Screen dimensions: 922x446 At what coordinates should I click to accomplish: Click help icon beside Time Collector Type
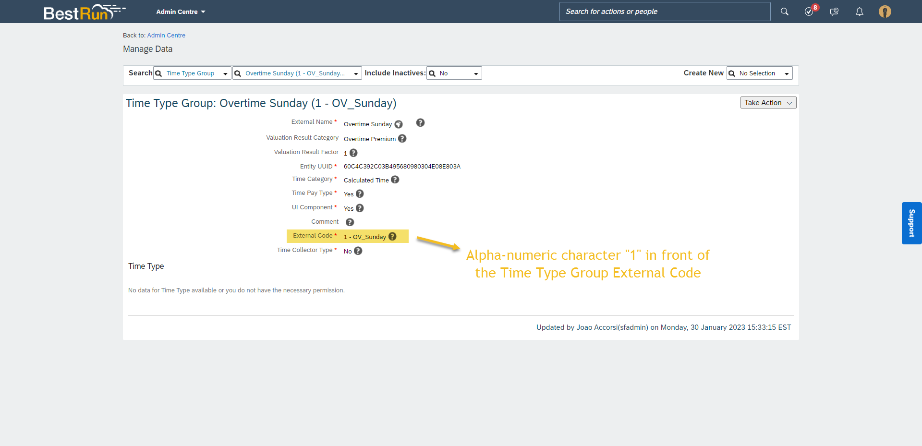358,251
